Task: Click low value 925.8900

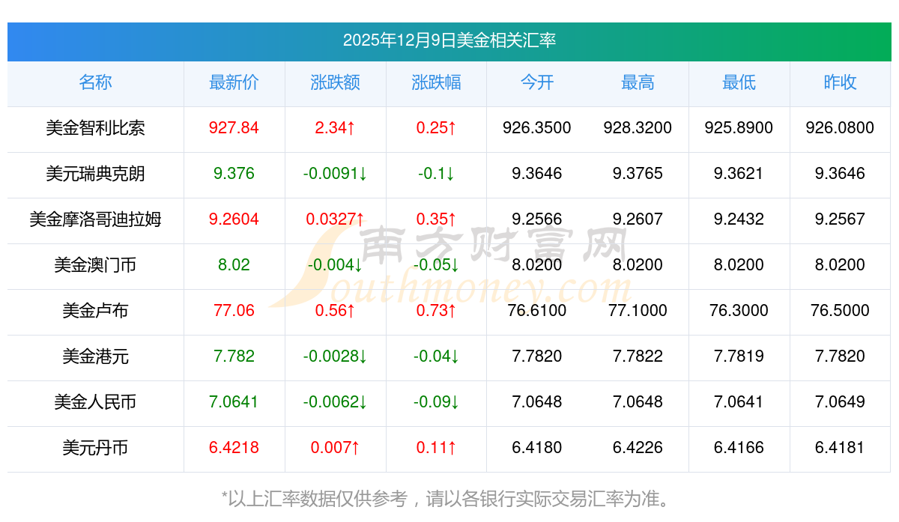Action: click(x=739, y=128)
